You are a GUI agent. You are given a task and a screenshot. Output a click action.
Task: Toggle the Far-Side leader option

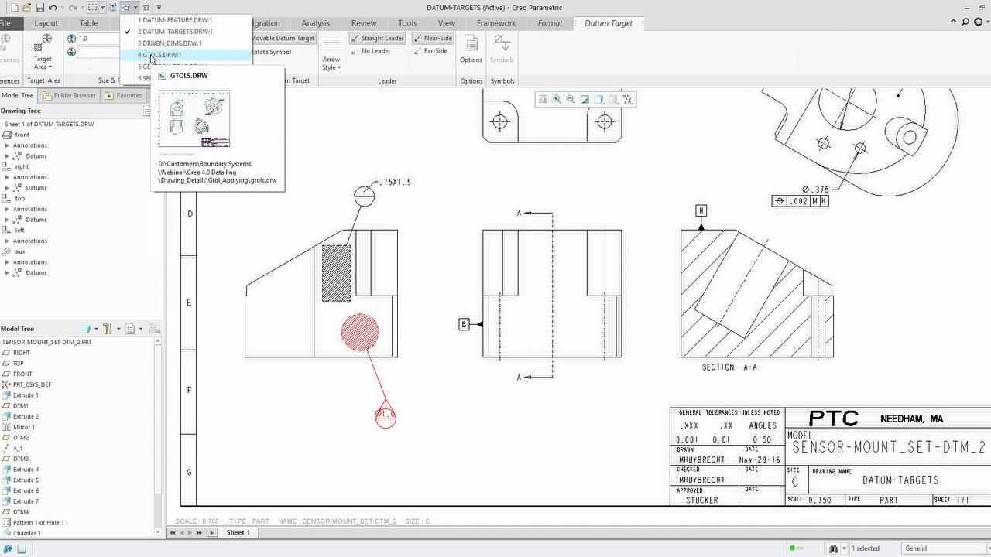tap(430, 51)
